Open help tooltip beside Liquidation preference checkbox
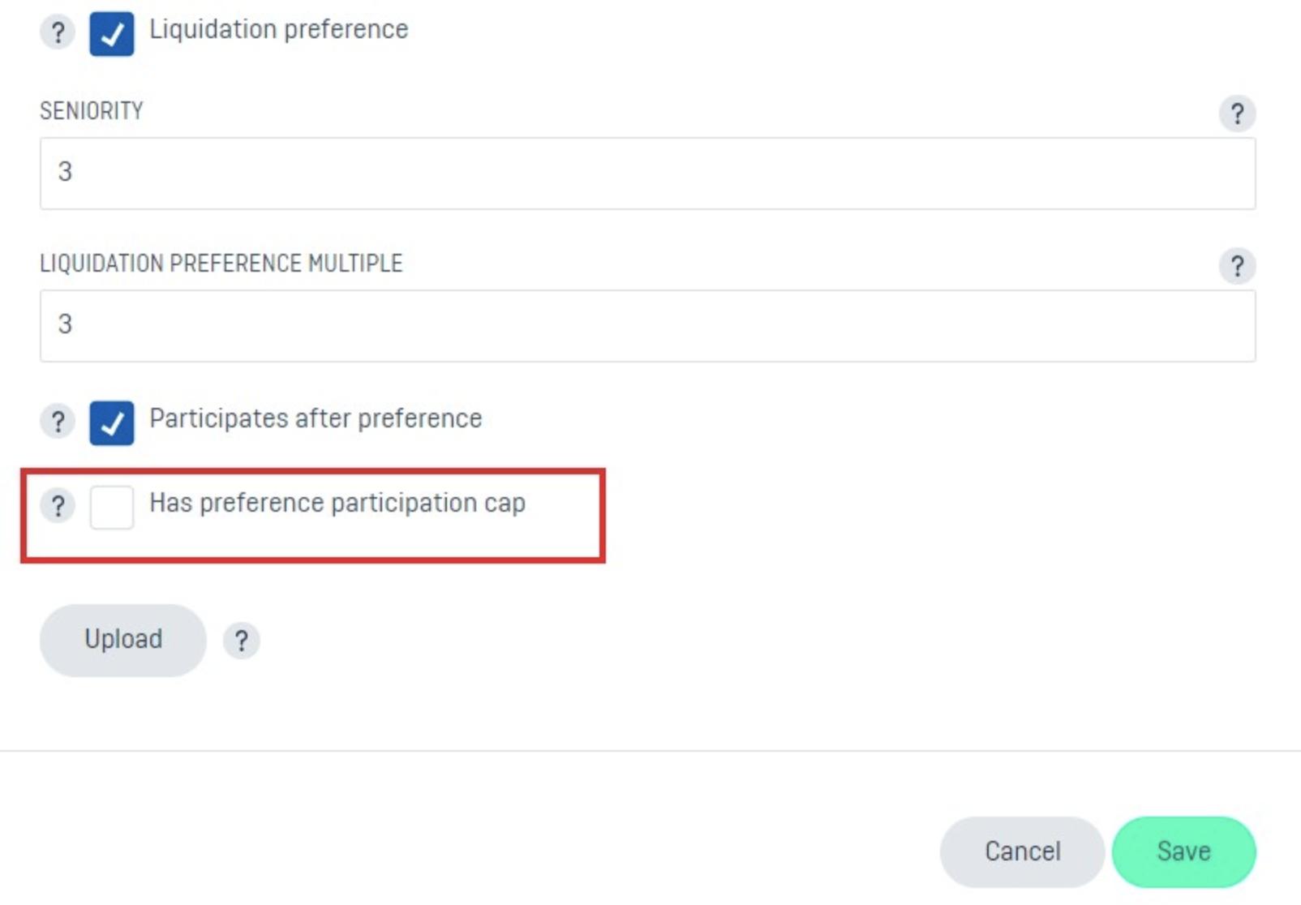1301x905 pixels. (x=58, y=33)
